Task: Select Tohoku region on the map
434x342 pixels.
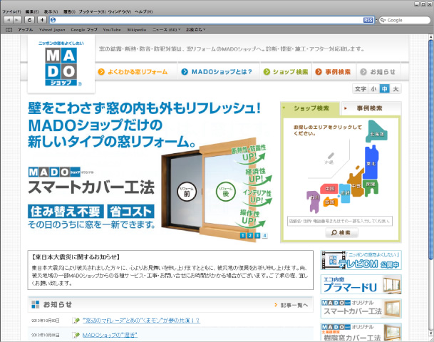Action: coord(371,162)
